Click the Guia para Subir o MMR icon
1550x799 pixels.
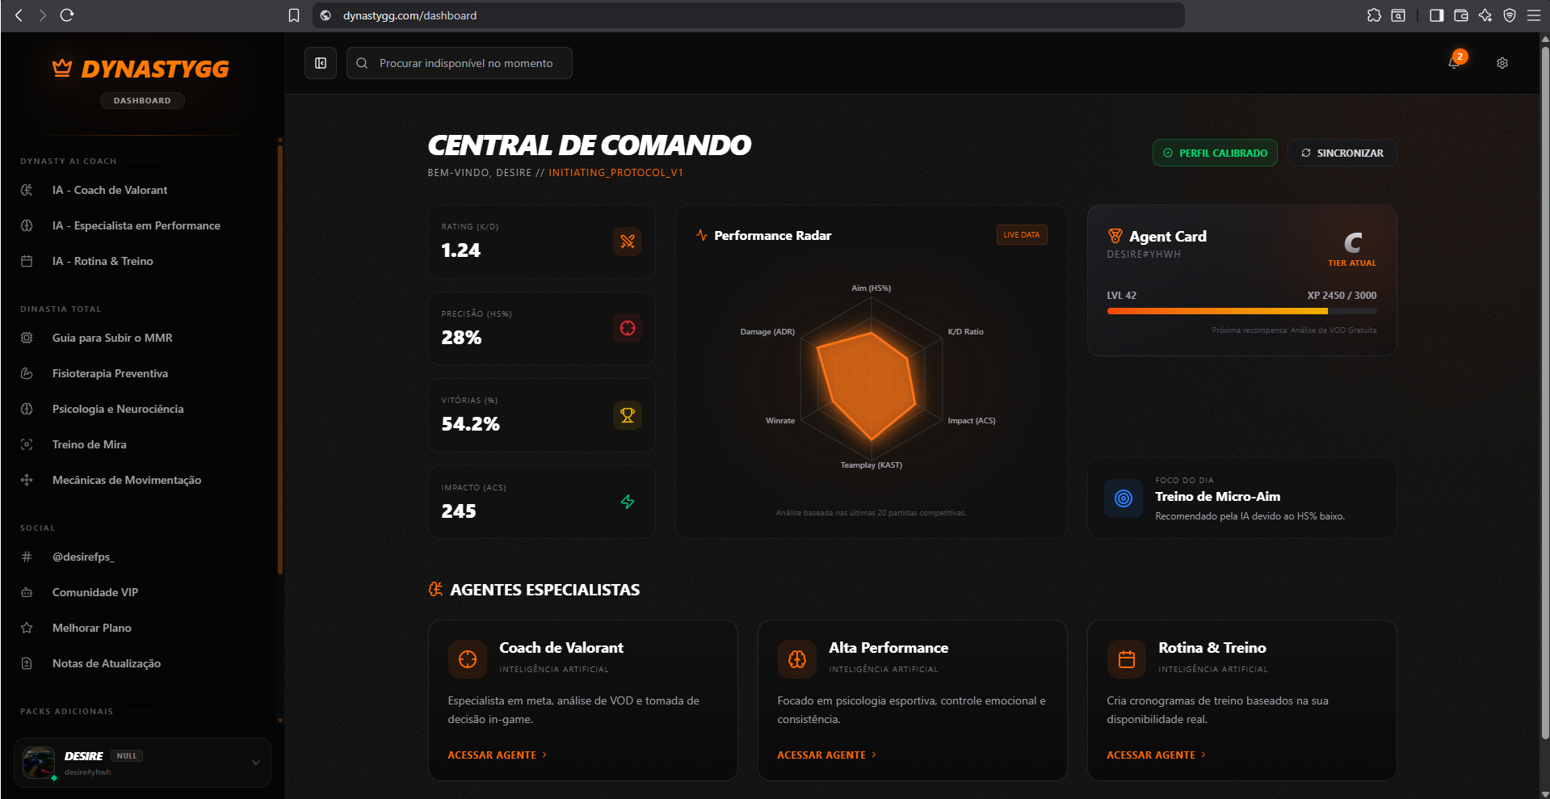click(x=27, y=338)
